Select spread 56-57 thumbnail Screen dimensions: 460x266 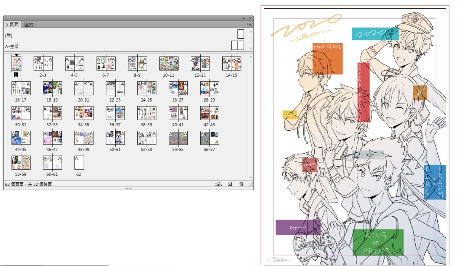(x=210, y=138)
